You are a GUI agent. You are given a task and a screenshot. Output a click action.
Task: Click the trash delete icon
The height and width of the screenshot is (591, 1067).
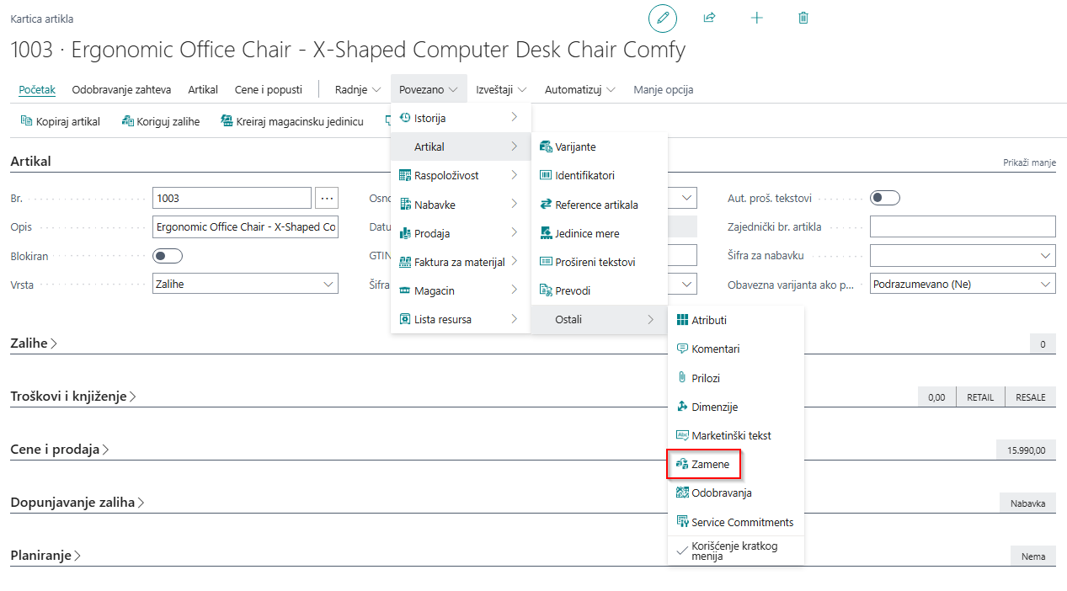803,18
